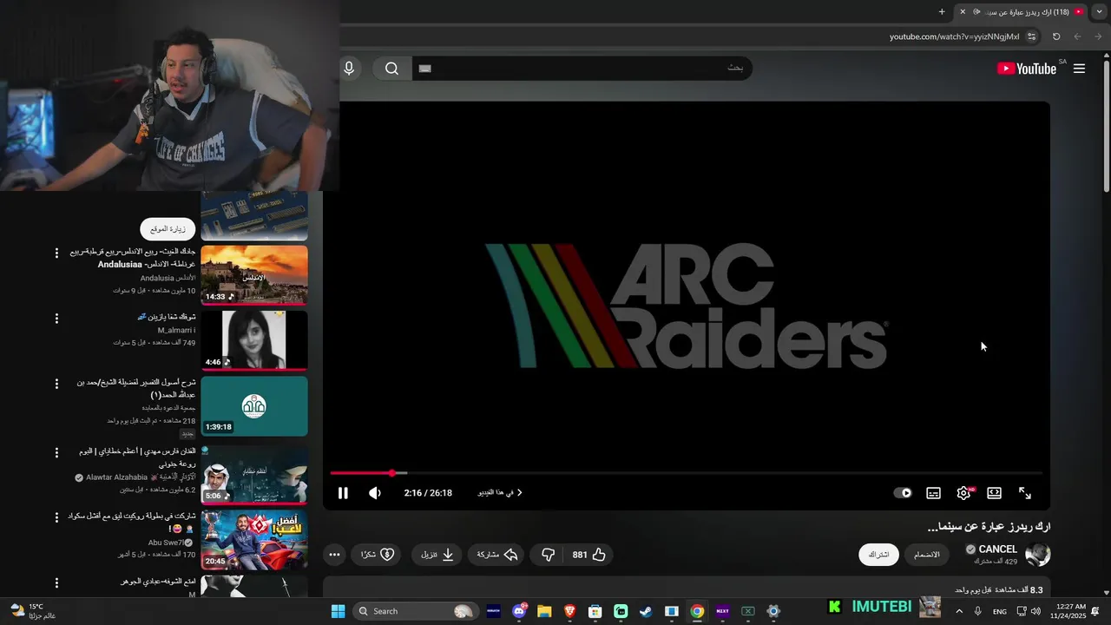Open the CANCEL channel avatar

coord(1037,554)
